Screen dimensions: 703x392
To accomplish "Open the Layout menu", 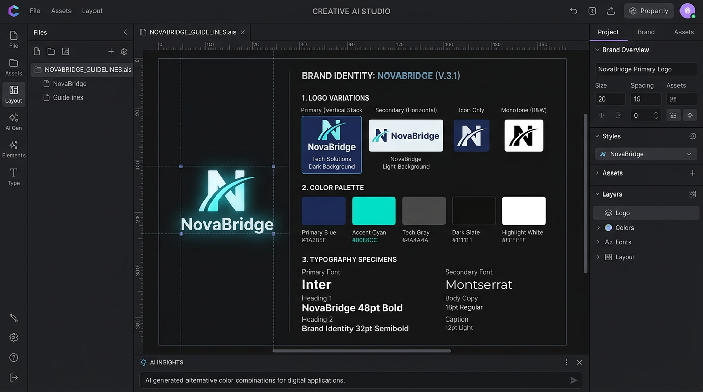I will point(92,11).
